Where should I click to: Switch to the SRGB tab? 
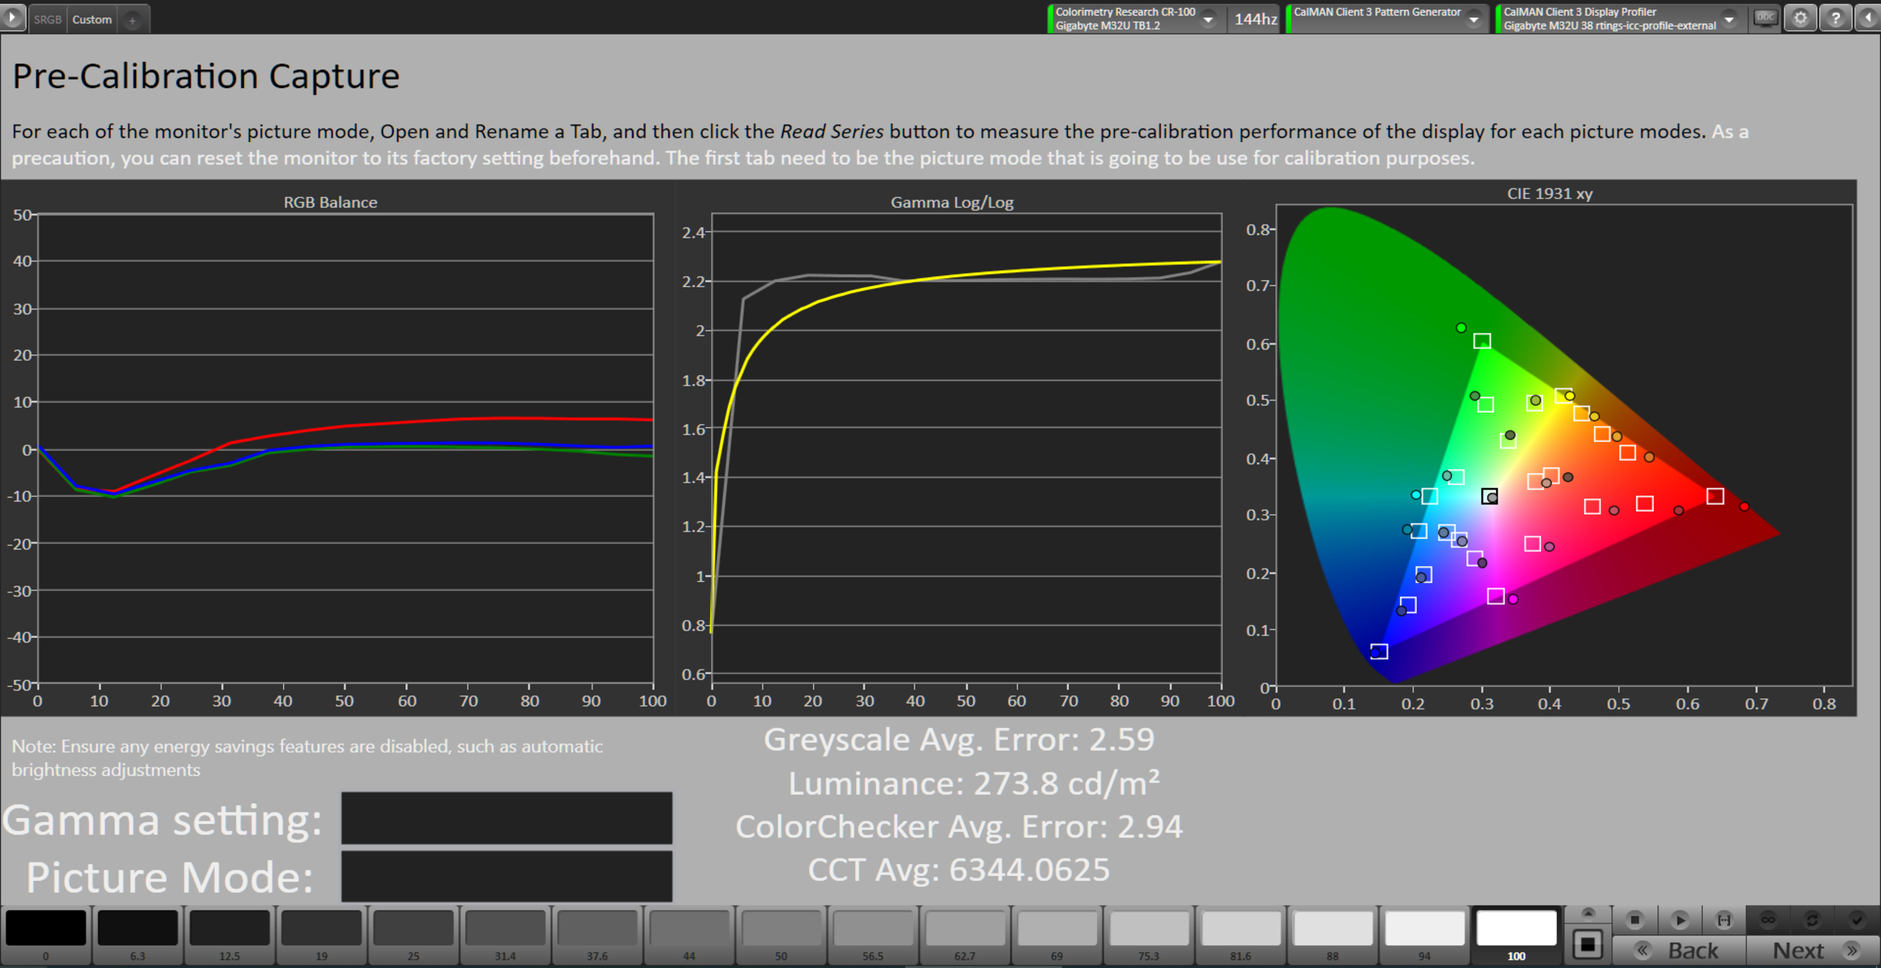[x=48, y=20]
